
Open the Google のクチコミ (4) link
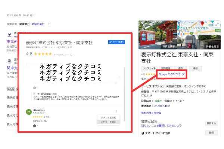172,74
